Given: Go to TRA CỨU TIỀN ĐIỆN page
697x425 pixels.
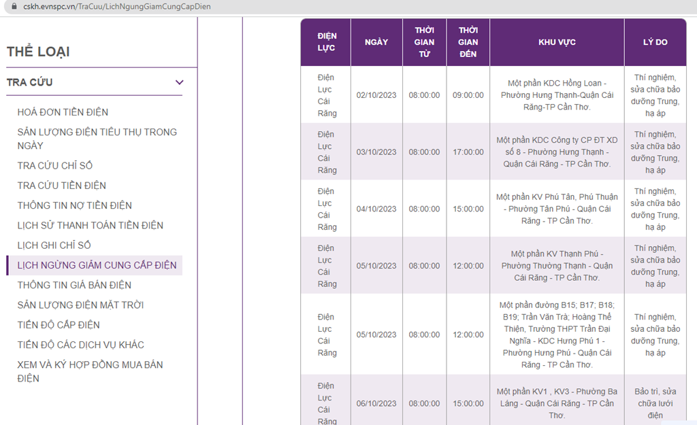Looking at the screenshot, I should tap(62, 186).
